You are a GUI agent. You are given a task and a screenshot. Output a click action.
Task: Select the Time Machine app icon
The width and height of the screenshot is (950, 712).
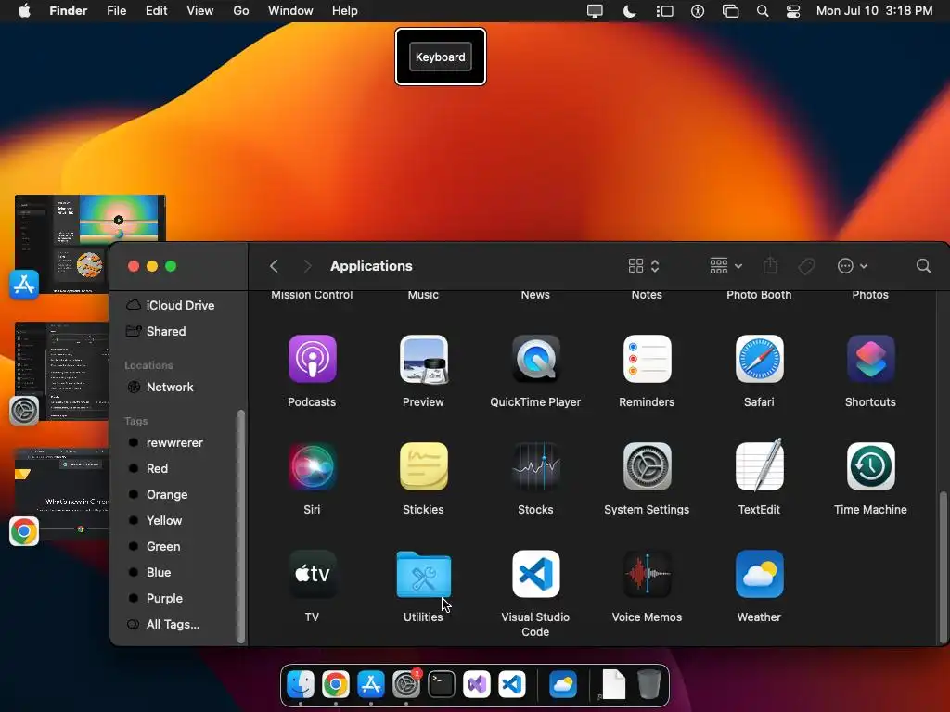870,466
